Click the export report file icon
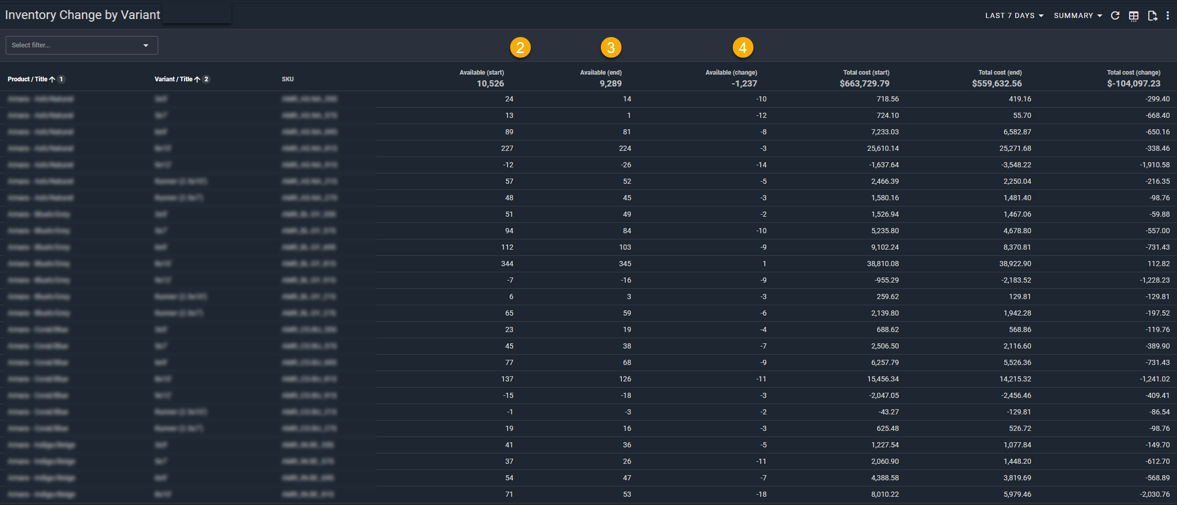The height and width of the screenshot is (505, 1177). pyautogui.click(x=1152, y=16)
